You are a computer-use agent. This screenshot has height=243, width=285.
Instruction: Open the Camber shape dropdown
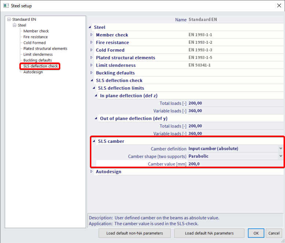click(280, 156)
